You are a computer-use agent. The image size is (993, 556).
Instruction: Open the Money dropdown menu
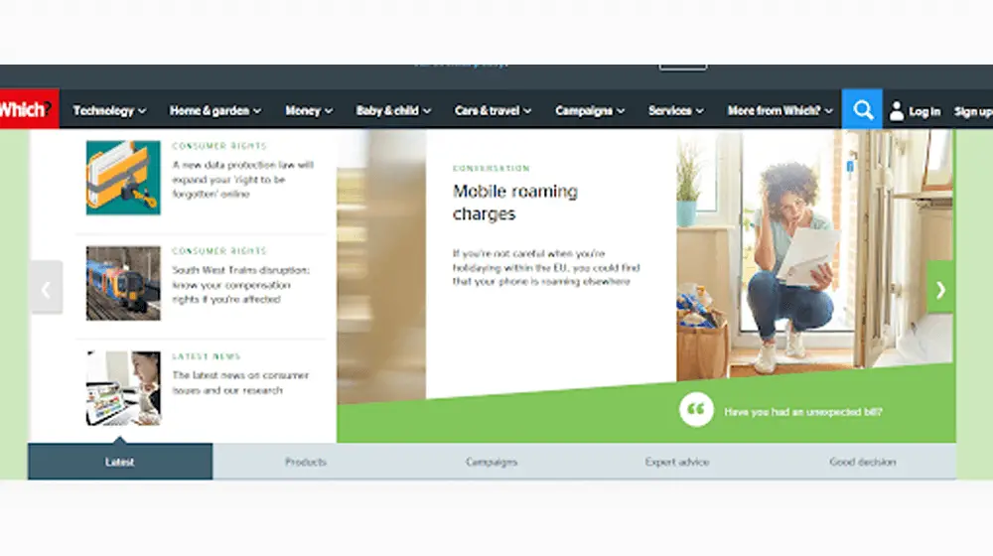coord(309,111)
